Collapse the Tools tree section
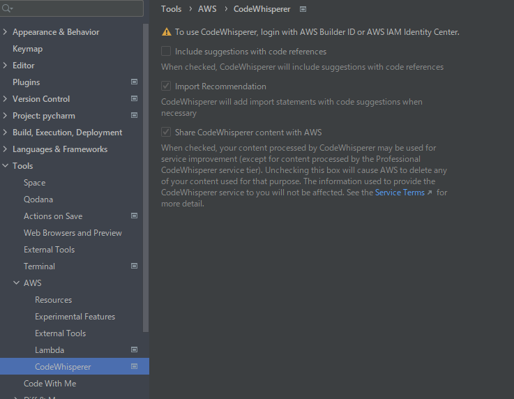The image size is (514, 399). pyautogui.click(x=6, y=166)
